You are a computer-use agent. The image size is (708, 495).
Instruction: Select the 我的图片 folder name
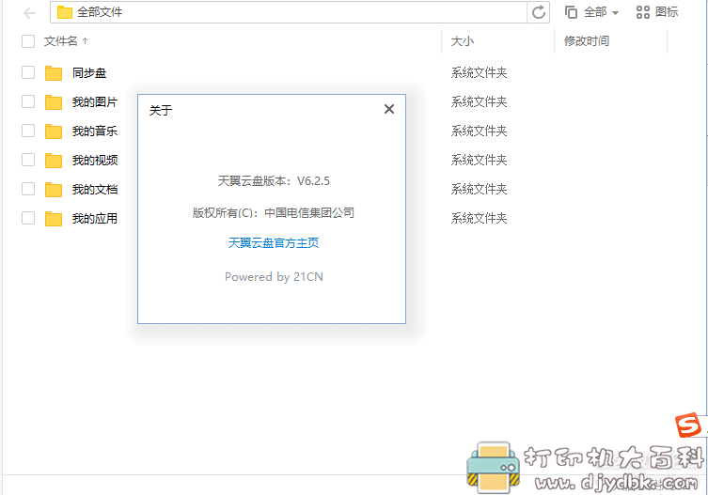(95, 102)
